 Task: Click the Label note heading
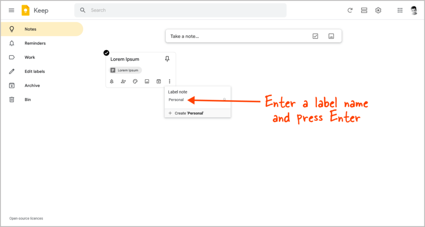pos(178,92)
